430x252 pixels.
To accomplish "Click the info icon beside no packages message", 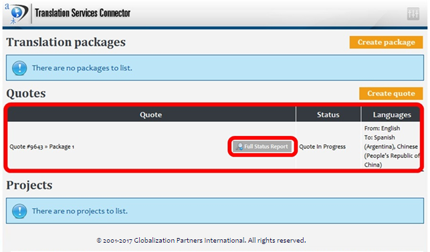I will point(19,68).
